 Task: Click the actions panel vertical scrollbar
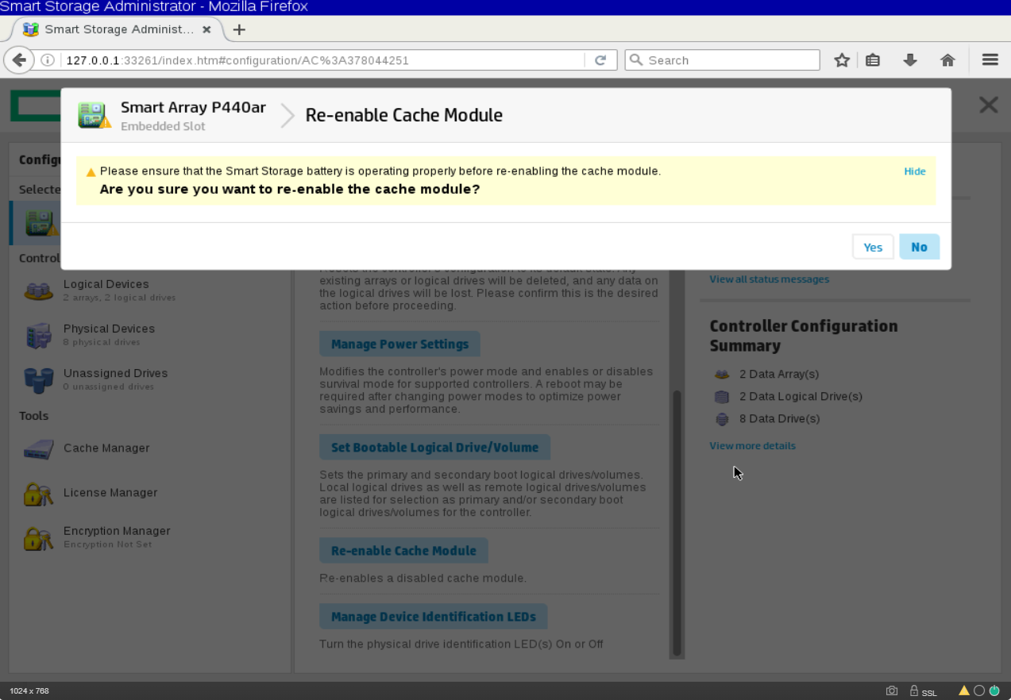coord(677,522)
